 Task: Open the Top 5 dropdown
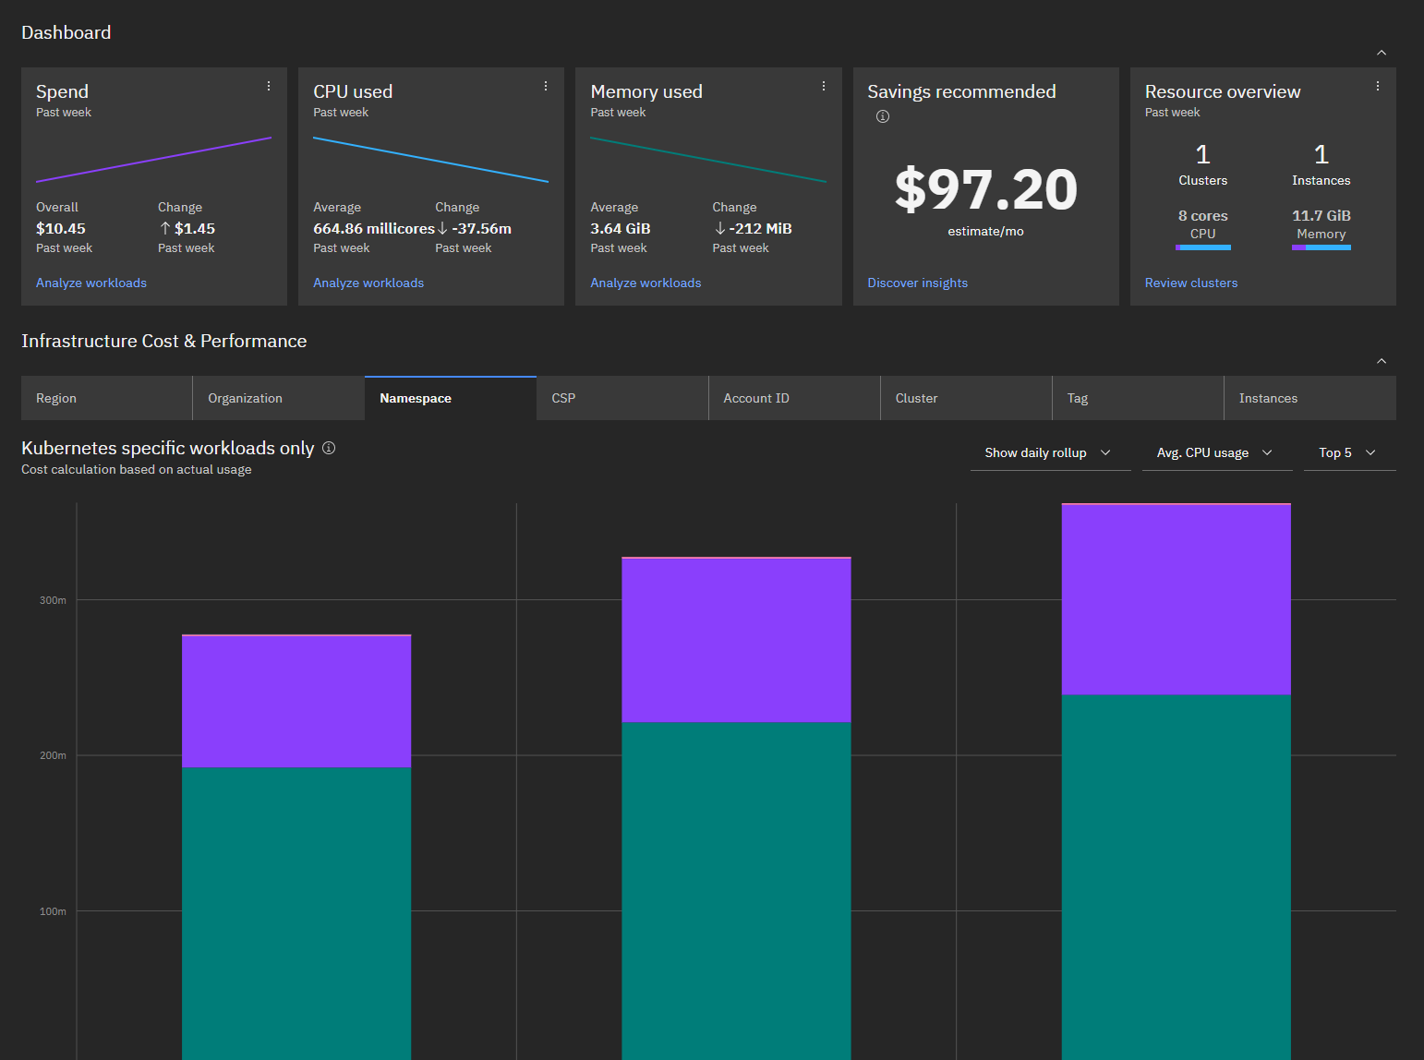(x=1348, y=452)
